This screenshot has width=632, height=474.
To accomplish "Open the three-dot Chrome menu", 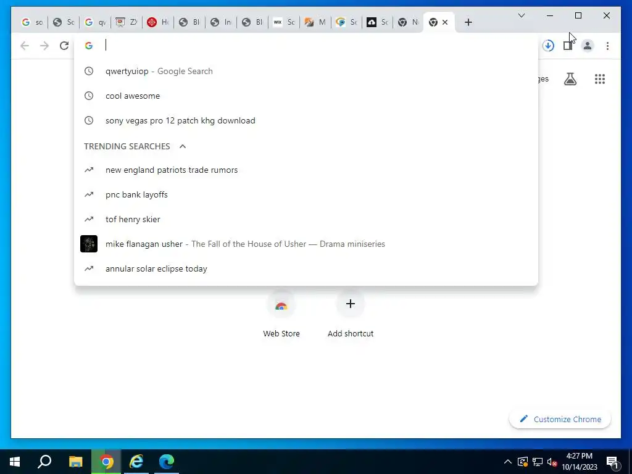I will pyautogui.click(x=607, y=46).
